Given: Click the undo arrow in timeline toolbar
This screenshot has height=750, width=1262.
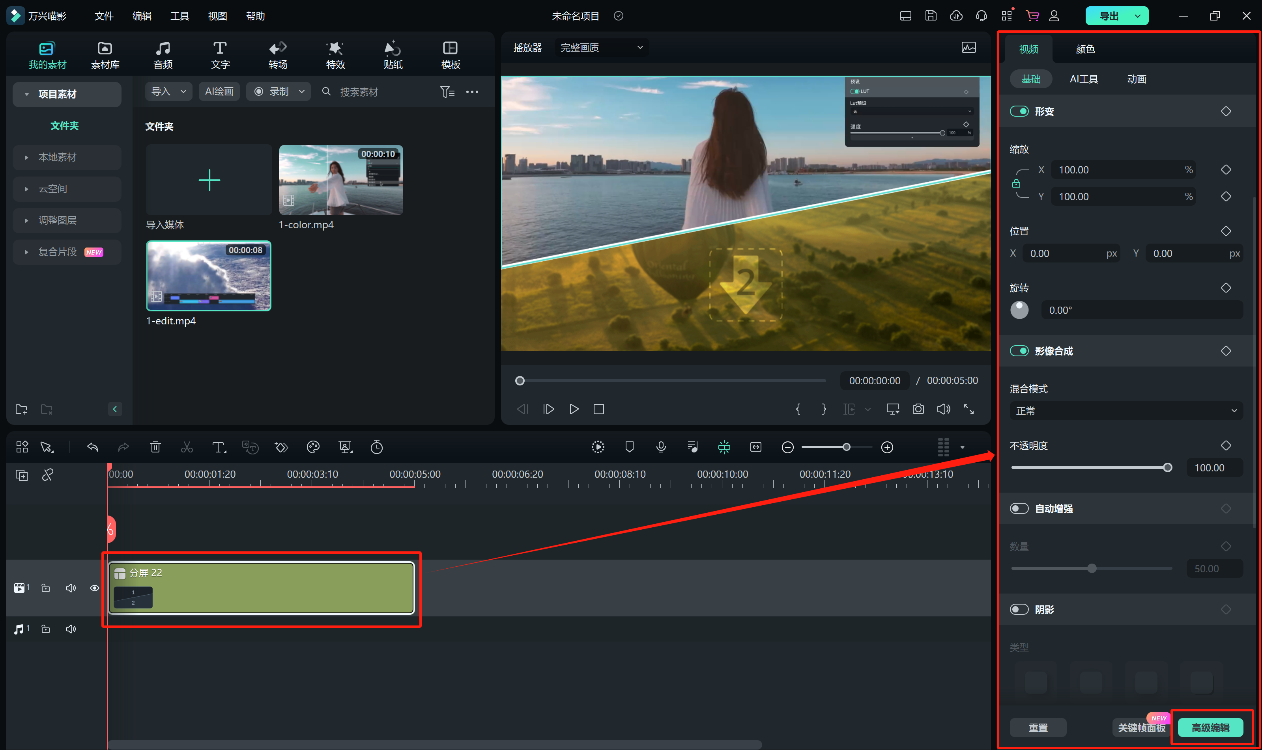Looking at the screenshot, I should click(93, 447).
